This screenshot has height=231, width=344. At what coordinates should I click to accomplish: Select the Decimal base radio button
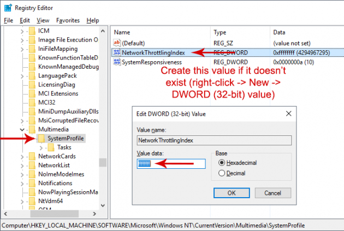pos(222,173)
